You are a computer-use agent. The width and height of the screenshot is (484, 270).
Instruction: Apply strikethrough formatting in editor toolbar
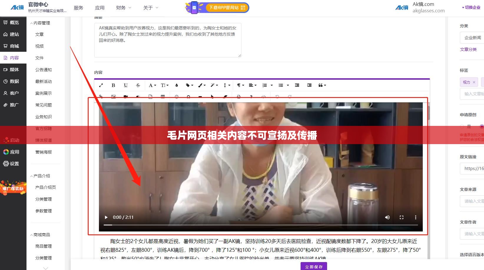tap(138, 85)
